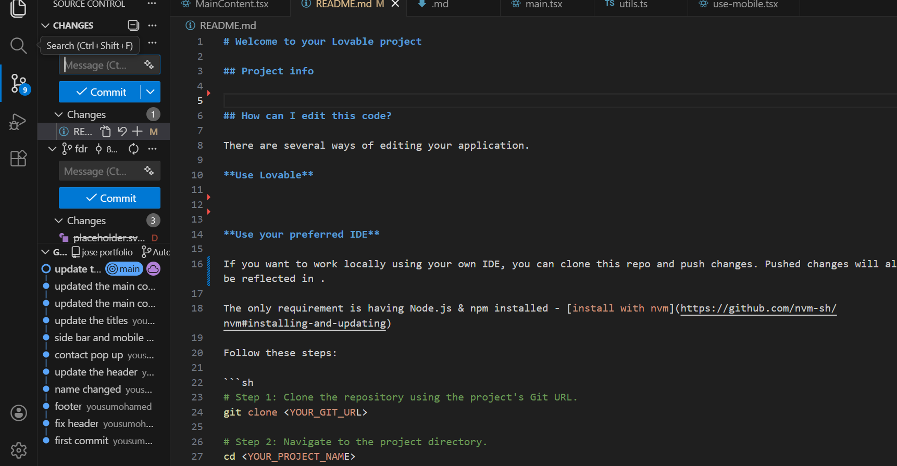
Task: Collapse the fdr repository group
Action: click(x=52, y=149)
